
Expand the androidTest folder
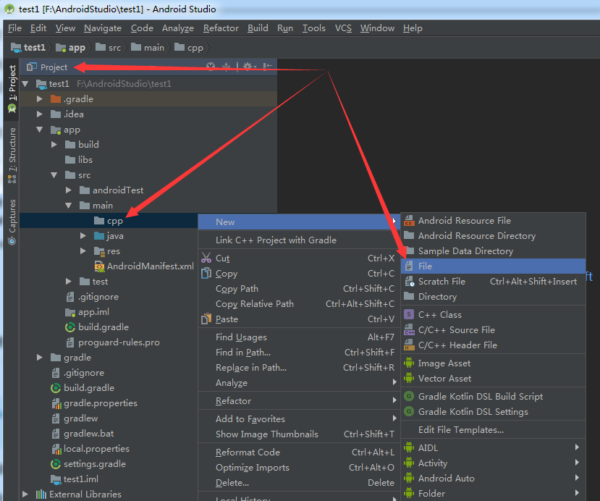click(69, 190)
